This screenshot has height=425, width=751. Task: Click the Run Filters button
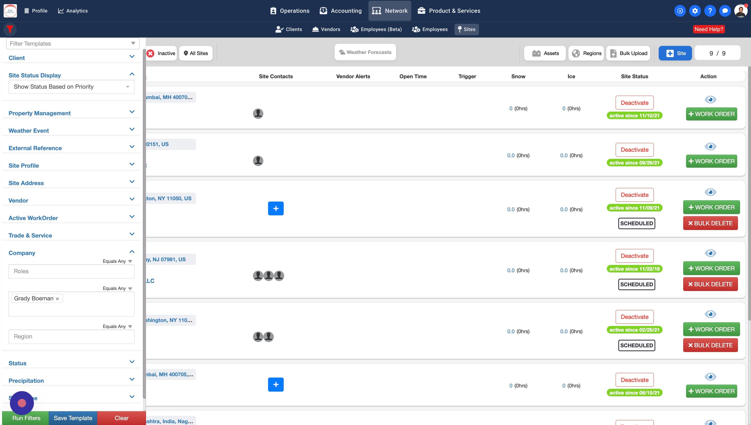pyautogui.click(x=26, y=418)
